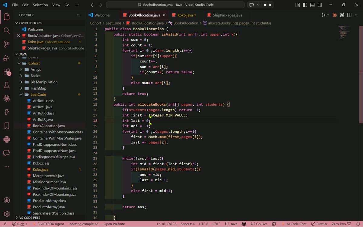The height and width of the screenshot is (227, 363).
Task: Open the File menu
Action: coord(15,5)
